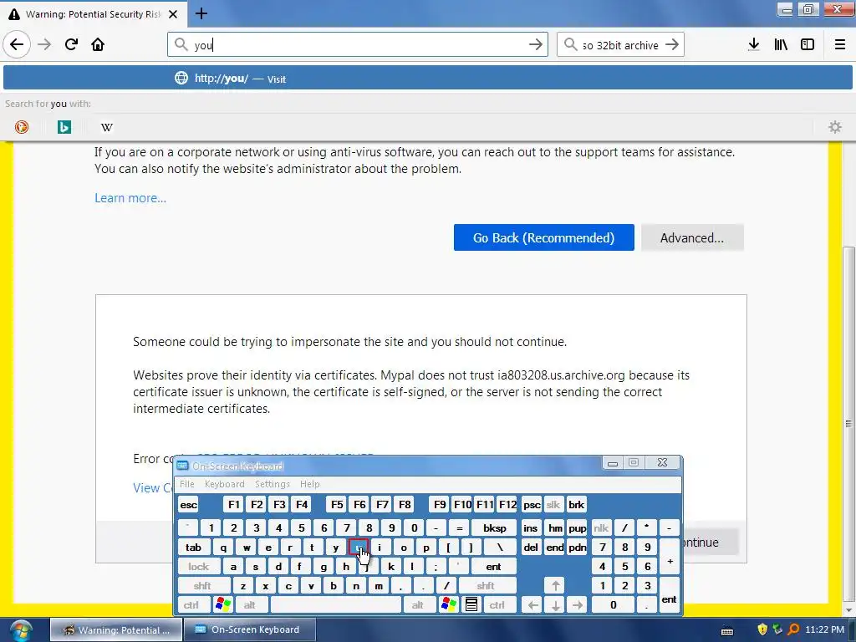Click the pup page up key
This screenshot has width=856, height=642.
(577, 528)
